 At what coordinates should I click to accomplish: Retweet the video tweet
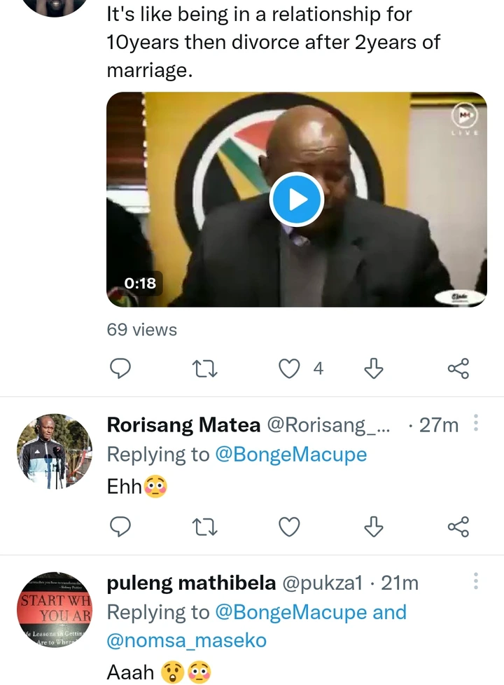205,368
